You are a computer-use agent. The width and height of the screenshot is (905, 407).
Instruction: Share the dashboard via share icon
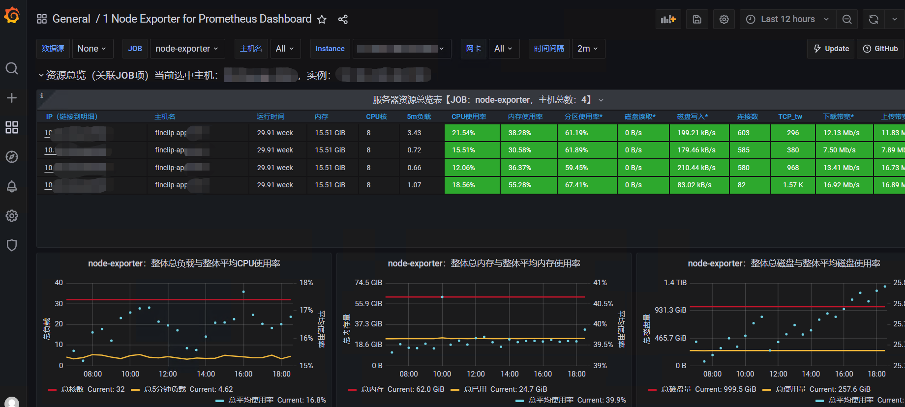click(x=343, y=19)
